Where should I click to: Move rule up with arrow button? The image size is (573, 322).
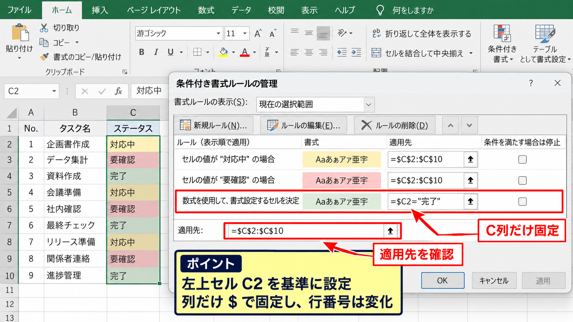click(x=451, y=125)
